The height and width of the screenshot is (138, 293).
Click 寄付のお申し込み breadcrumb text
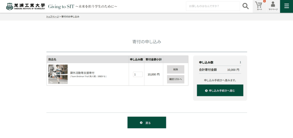70,17
